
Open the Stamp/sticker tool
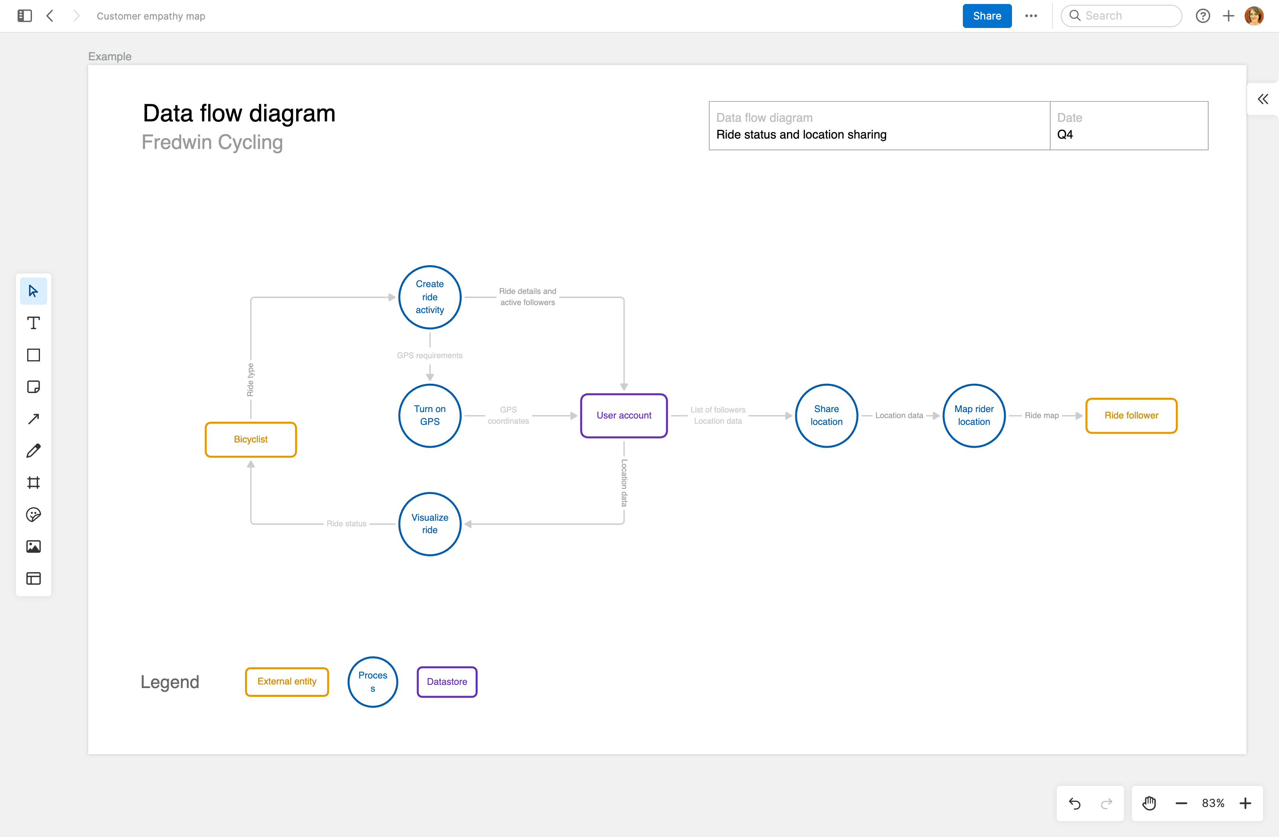[x=33, y=515]
